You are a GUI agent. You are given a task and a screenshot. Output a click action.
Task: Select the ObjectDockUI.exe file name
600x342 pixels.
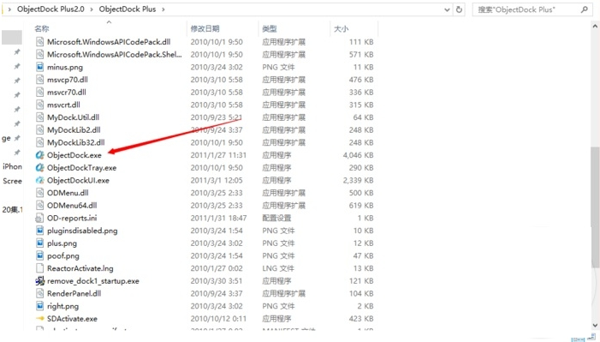(78, 180)
